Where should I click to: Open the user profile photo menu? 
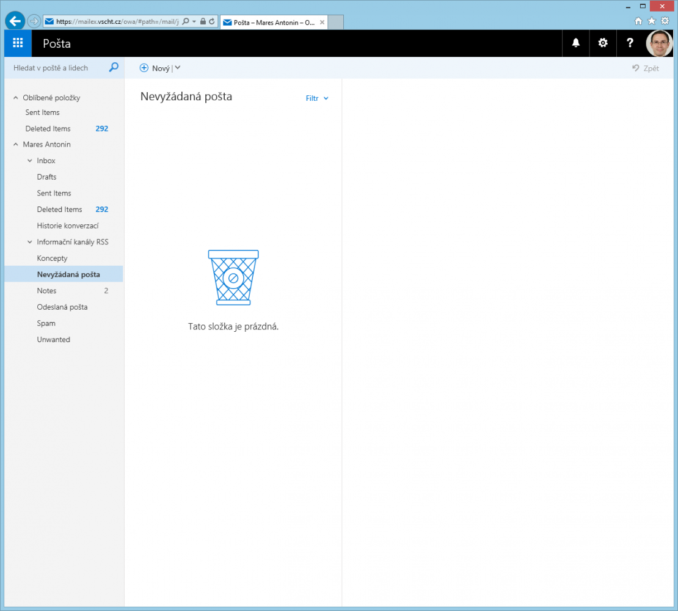coord(659,43)
